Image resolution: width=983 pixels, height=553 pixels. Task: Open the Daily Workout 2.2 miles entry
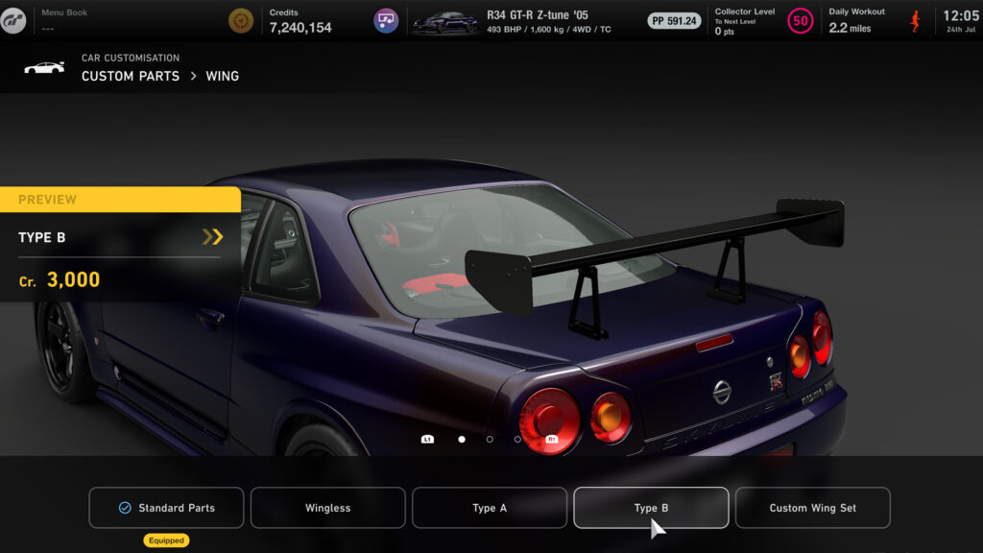point(856,21)
